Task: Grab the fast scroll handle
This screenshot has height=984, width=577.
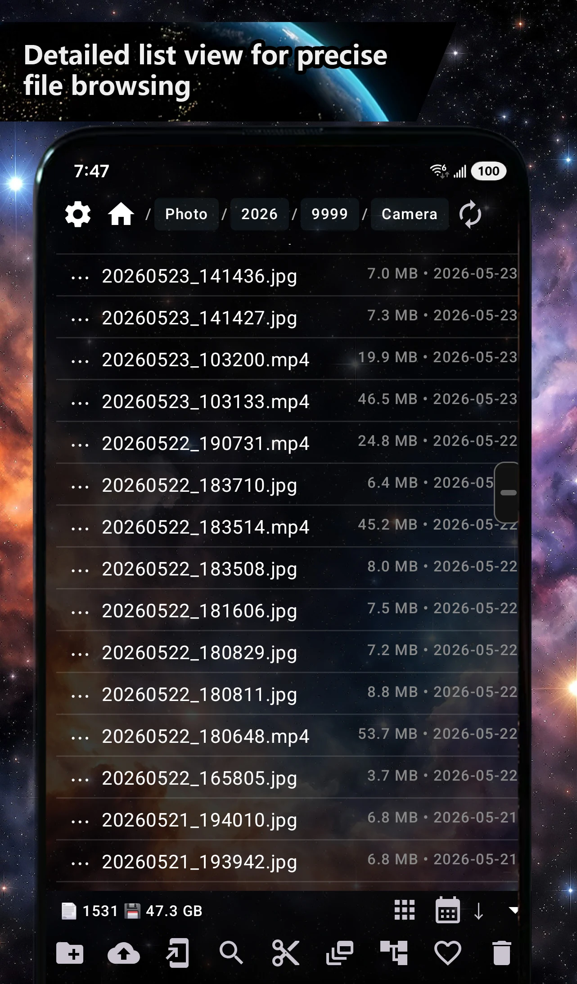Action: tap(507, 492)
